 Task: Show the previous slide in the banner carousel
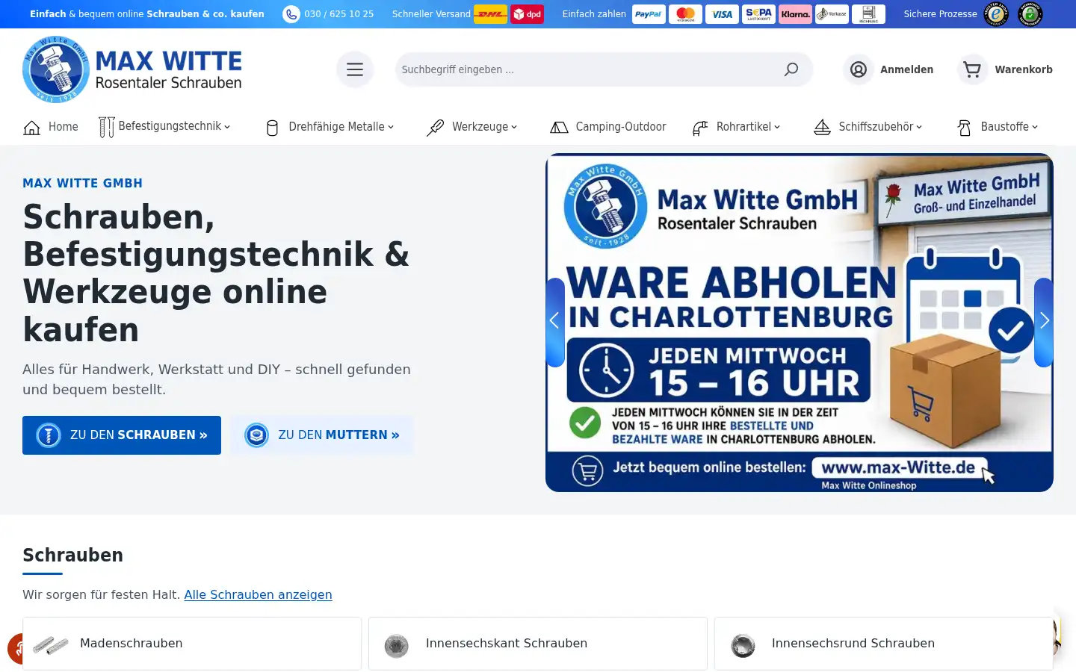click(x=554, y=322)
